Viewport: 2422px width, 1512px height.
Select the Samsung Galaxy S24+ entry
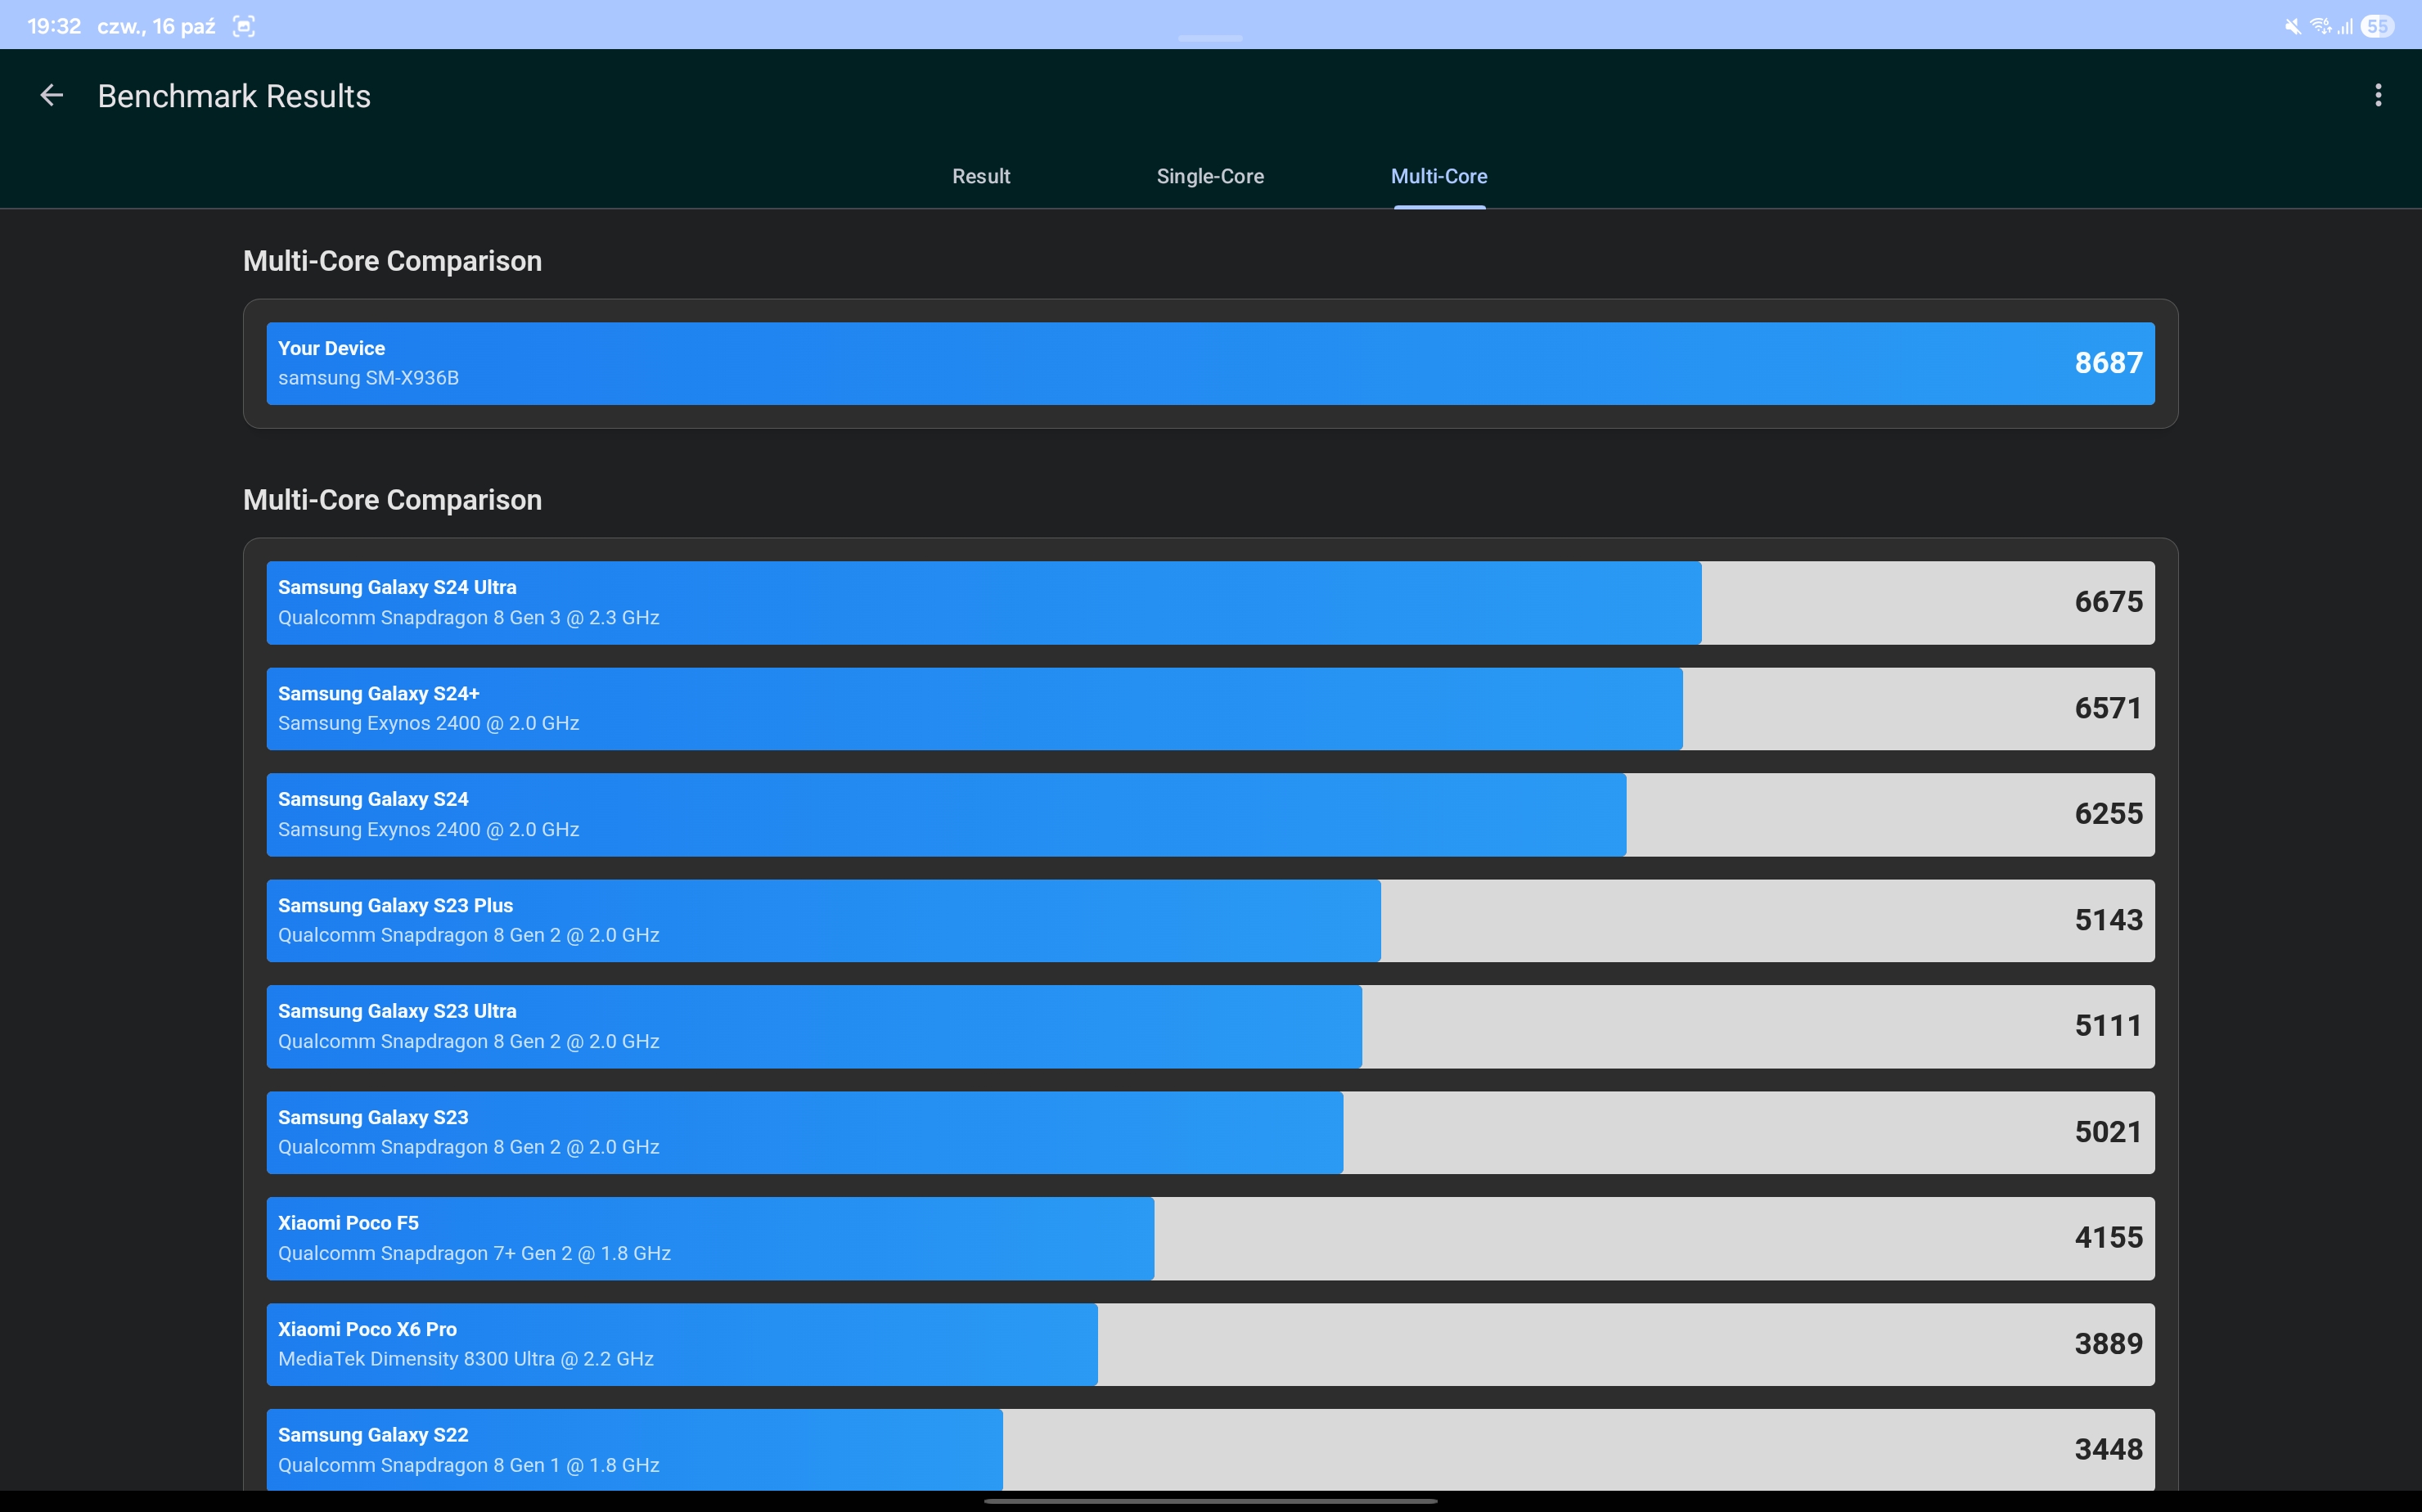point(1209,708)
